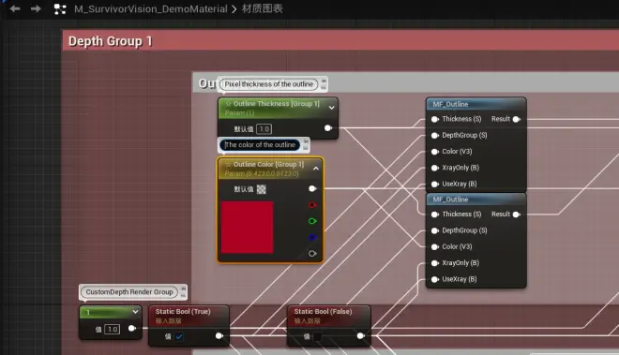619x355 pixels.
Task: Uncheck the Static Bool (True) value checkbox
Action: 179,336
